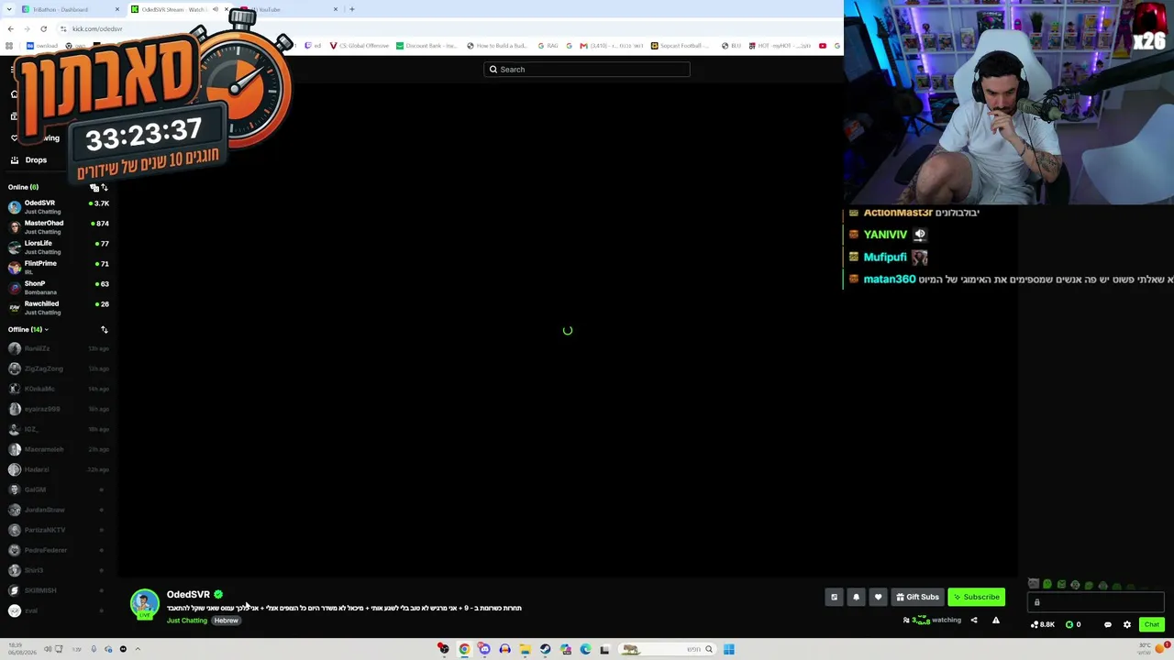
Task: Open the RAG bookmark
Action: tap(548, 46)
